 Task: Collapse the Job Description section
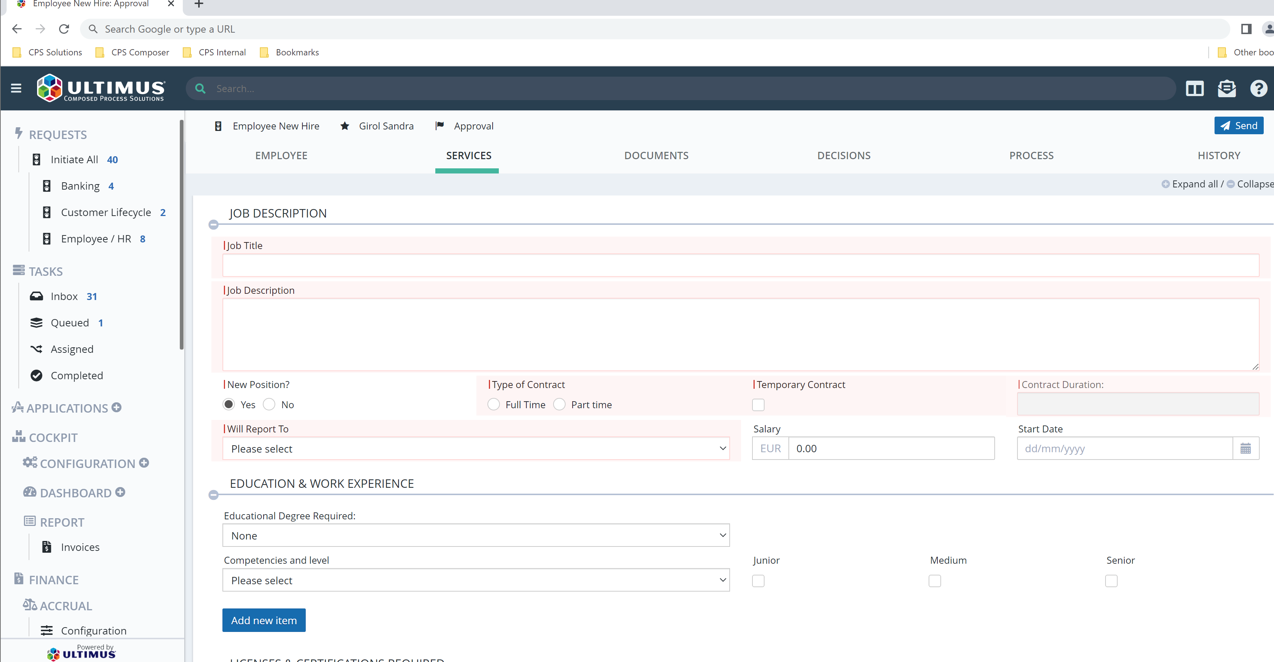pos(214,225)
